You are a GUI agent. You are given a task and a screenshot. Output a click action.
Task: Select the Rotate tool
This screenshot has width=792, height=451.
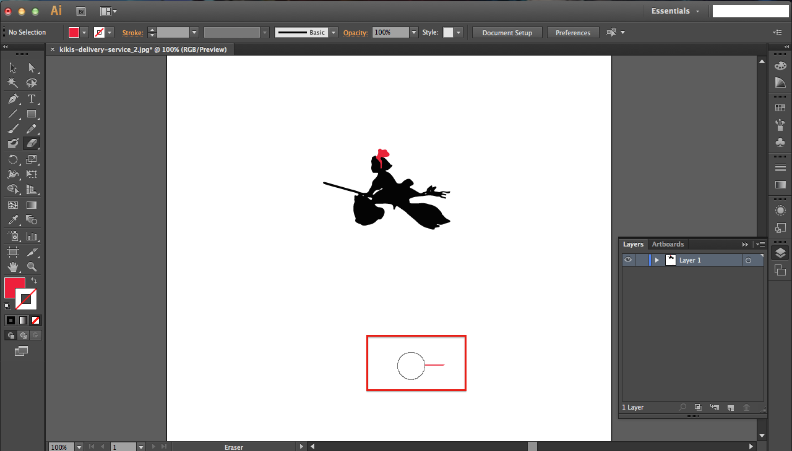[13, 159]
